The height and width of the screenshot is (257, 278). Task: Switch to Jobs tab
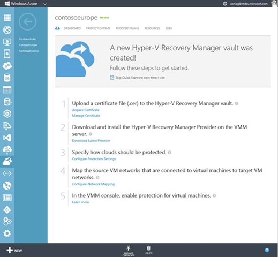point(169,28)
